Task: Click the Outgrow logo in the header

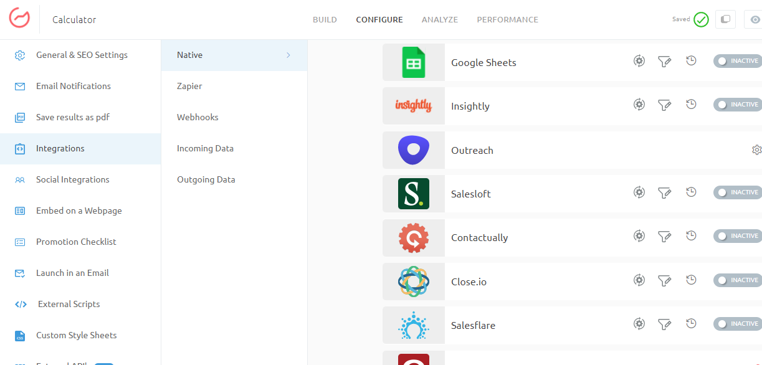Action: (19, 17)
